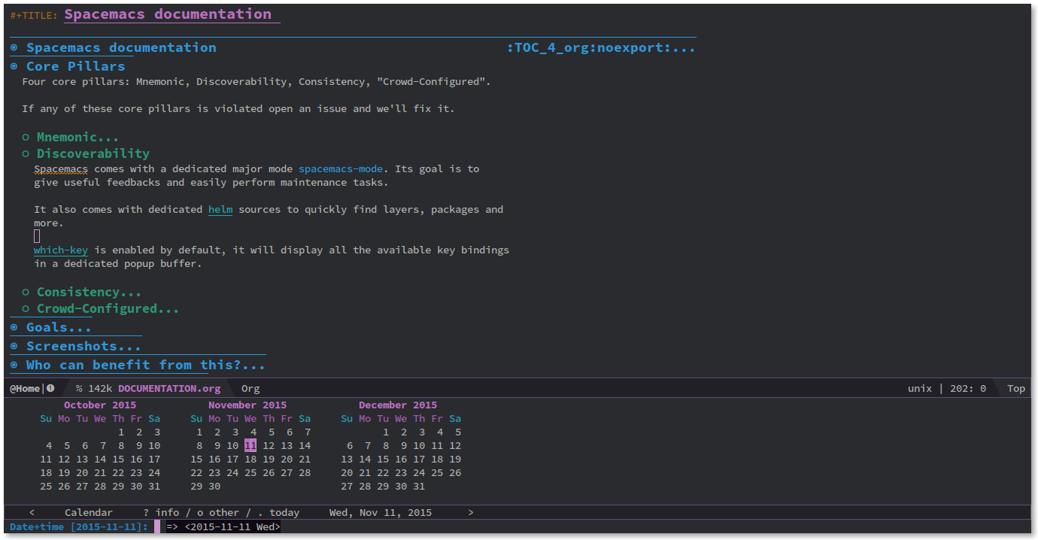The height and width of the screenshot is (540, 1038).
Task: Click the 'Date+time [2015-11-11]:' prompt
Action: (x=79, y=526)
